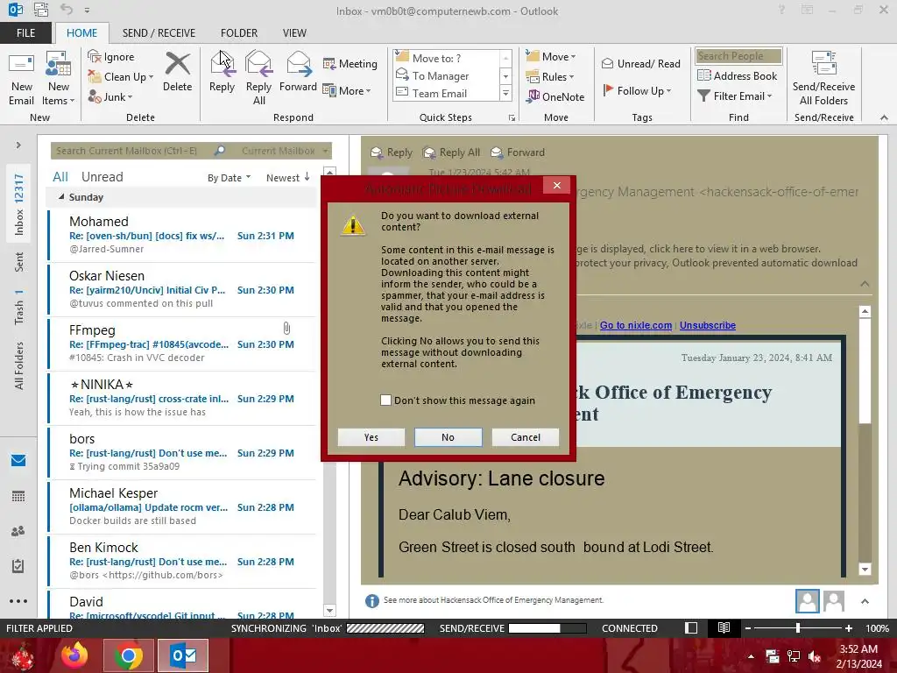
Task: Open Google Chrome from the taskbar
Action: coord(128,655)
